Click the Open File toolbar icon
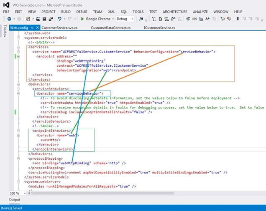266x211 pixels. click(38, 19)
